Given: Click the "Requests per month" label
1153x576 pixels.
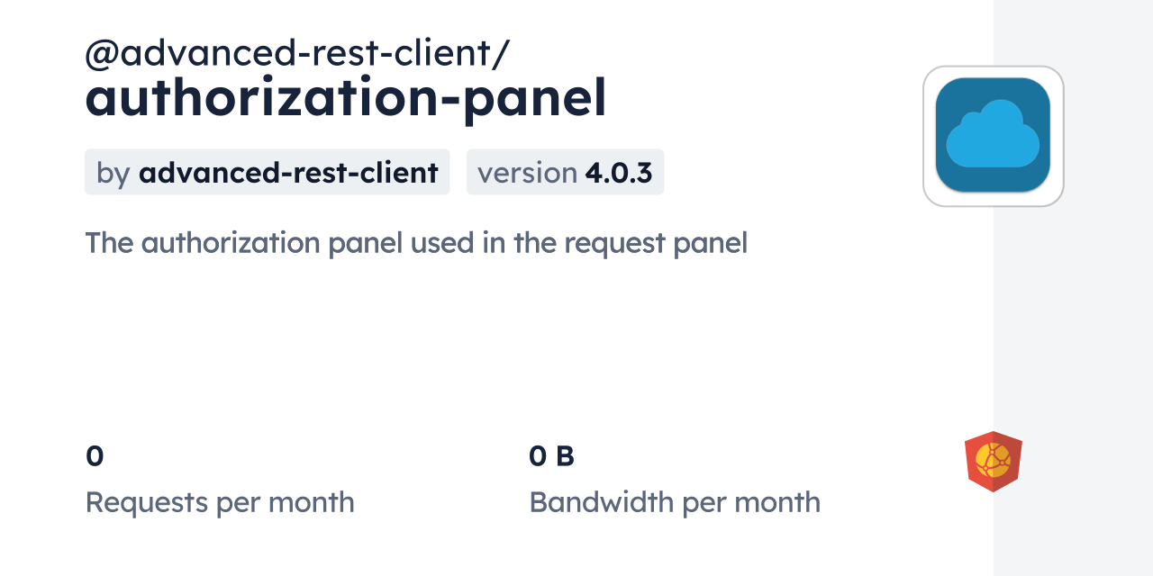Looking at the screenshot, I should pos(220,502).
